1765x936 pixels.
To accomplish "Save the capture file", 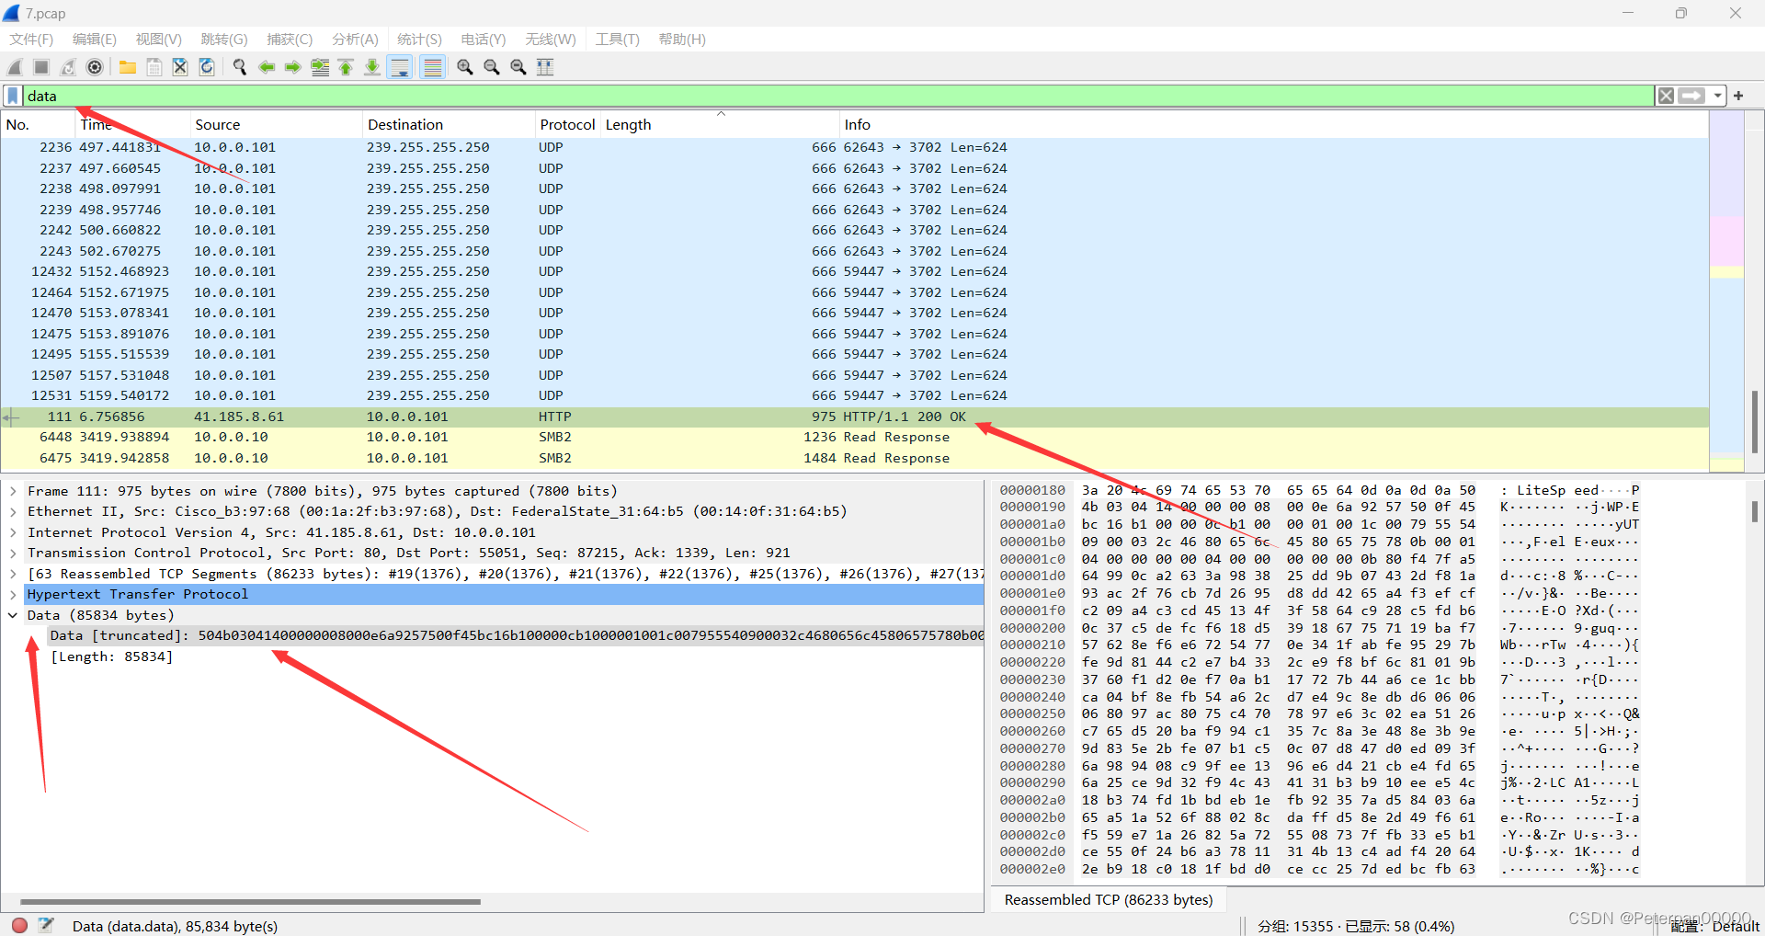I will click(x=154, y=67).
